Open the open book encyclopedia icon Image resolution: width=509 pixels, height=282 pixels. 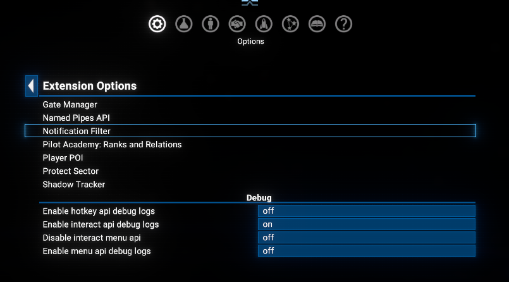[317, 24]
